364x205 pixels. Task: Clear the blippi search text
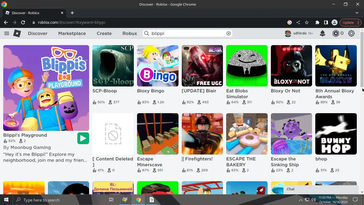229,33
